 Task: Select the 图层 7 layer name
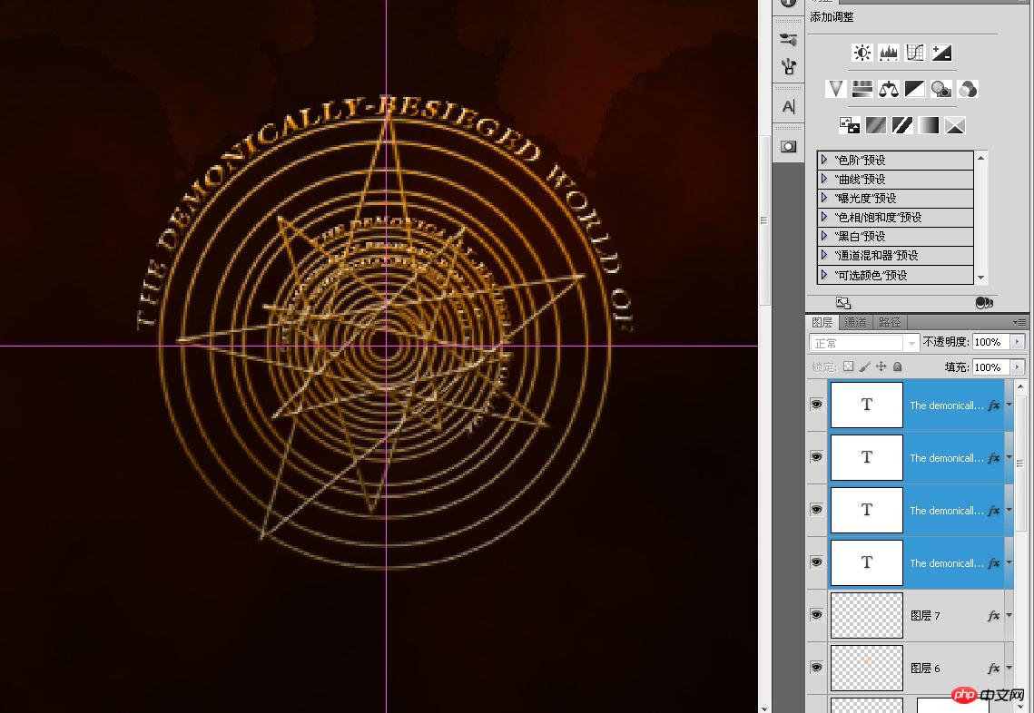point(925,615)
